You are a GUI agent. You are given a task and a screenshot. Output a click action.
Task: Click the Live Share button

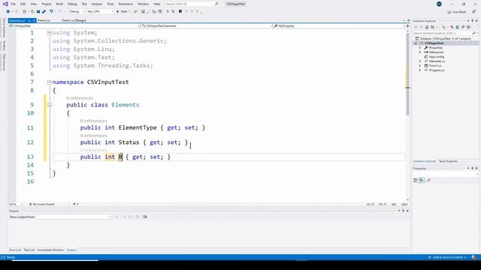(x=457, y=12)
